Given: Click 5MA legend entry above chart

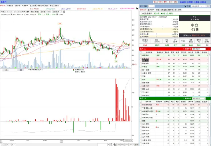Looking at the screenshot, I should click(33, 9).
